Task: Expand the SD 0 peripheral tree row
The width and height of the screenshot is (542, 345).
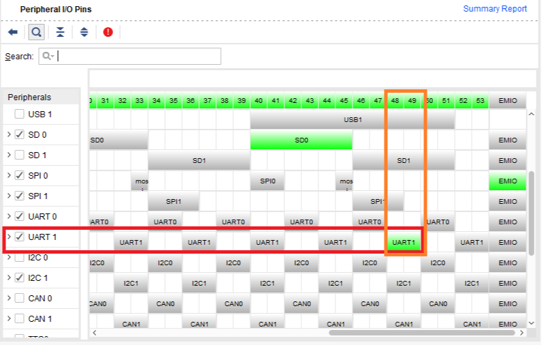Action: click(x=9, y=135)
